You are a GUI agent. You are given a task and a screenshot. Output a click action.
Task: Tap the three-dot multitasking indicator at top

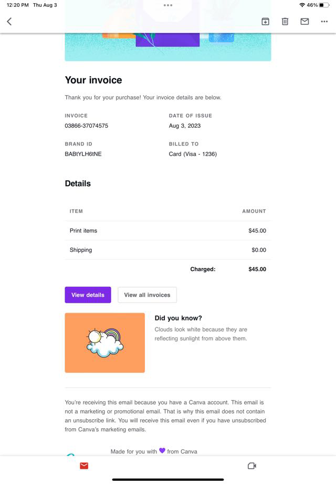[168, 5]
